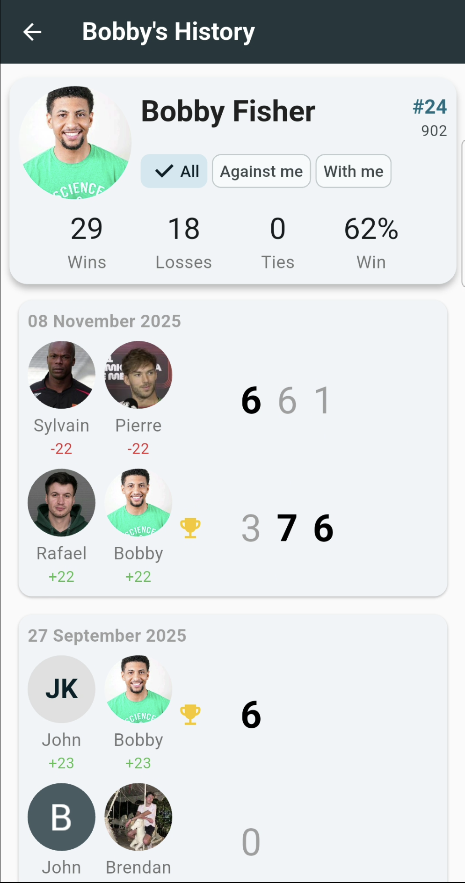Tap Brendan's avatar photo
This screenshot has width=465, height=883.
coord(138,817)
